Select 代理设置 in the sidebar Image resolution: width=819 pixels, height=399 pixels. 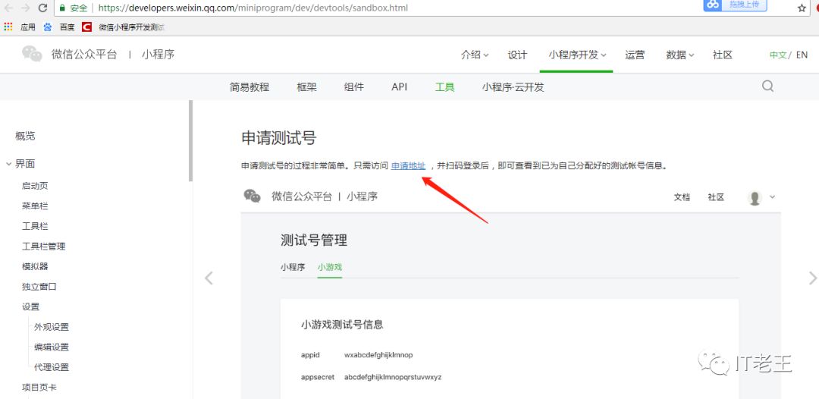52,367
